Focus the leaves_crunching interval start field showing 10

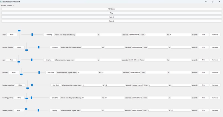(92, 85)
